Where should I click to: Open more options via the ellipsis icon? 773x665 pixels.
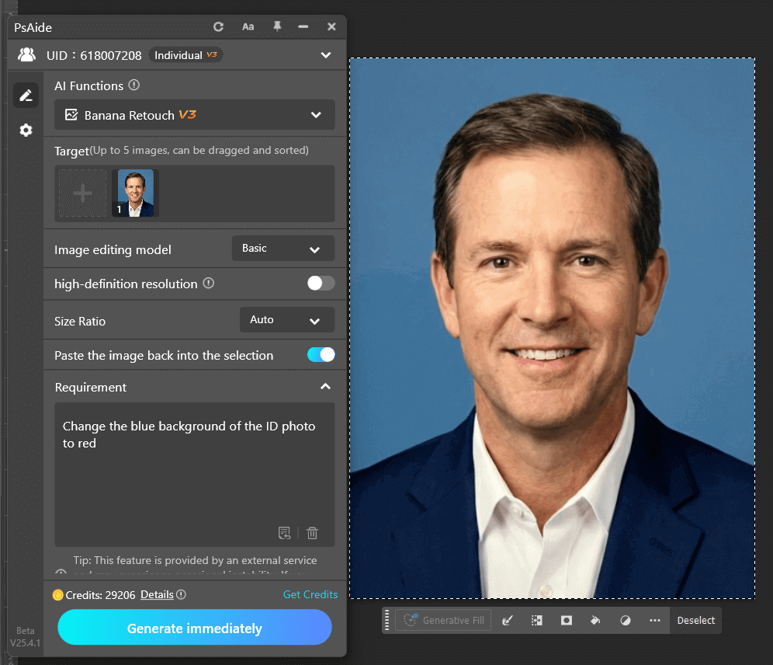click(x=654, y=620)
